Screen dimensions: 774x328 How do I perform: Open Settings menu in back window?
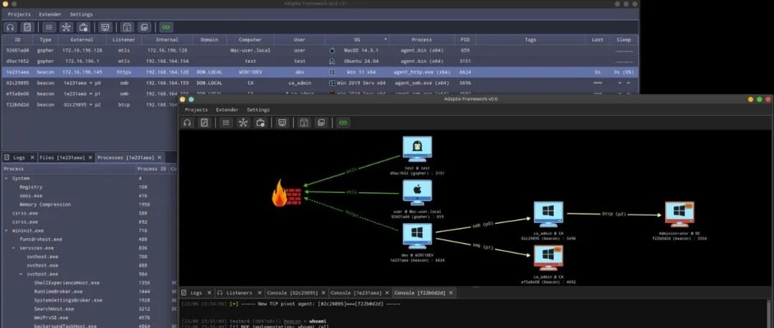tap(81, 14)
